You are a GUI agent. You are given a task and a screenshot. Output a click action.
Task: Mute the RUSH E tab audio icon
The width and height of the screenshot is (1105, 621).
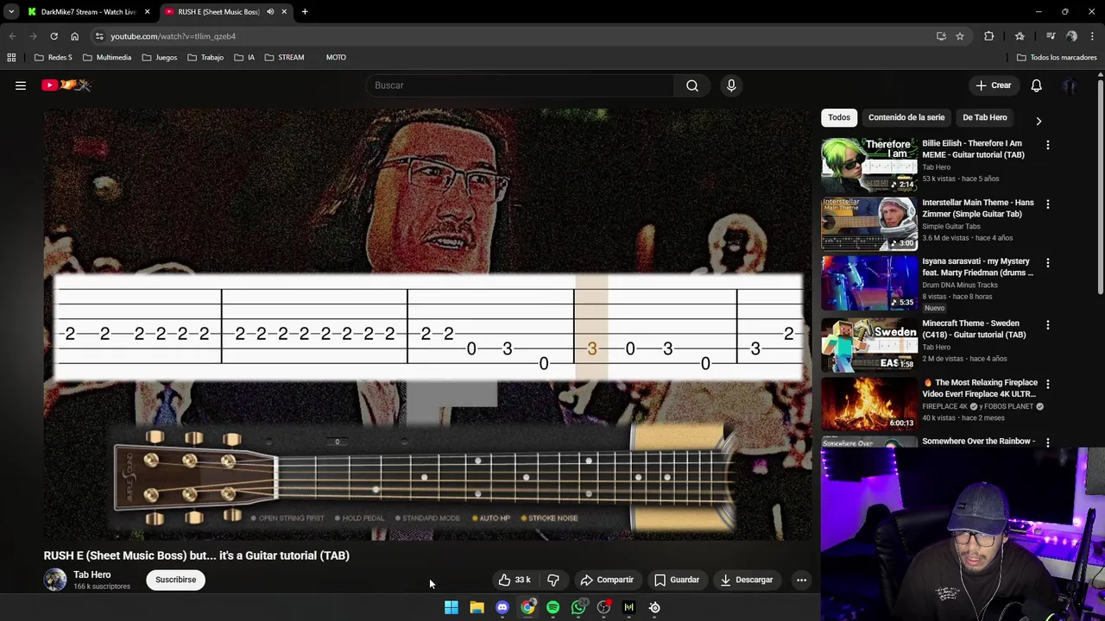tap(270, 11)
